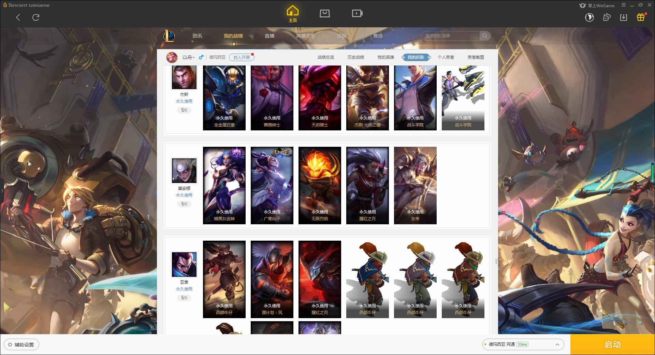655x355 pixels.
Task: Open 我的英雄 sub-tab
Action: tap(386, 57)
